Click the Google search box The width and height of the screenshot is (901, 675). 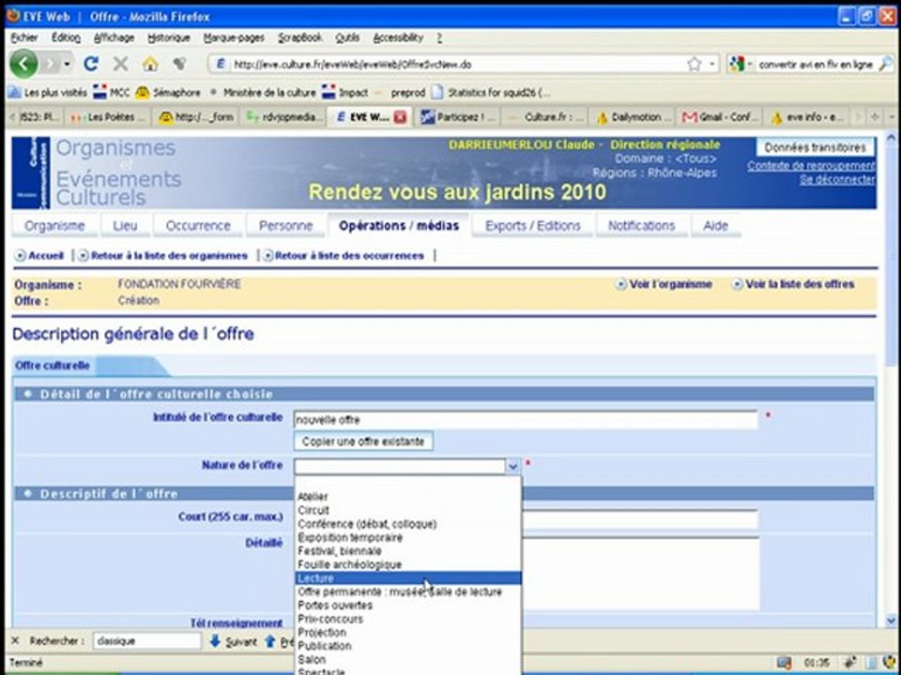tap(816, 65)
